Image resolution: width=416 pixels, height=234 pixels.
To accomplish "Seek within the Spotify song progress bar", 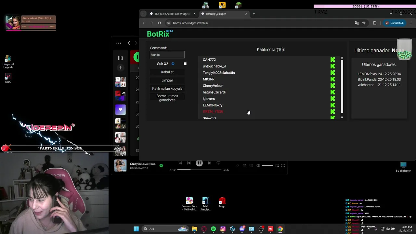I will [199, 170].
